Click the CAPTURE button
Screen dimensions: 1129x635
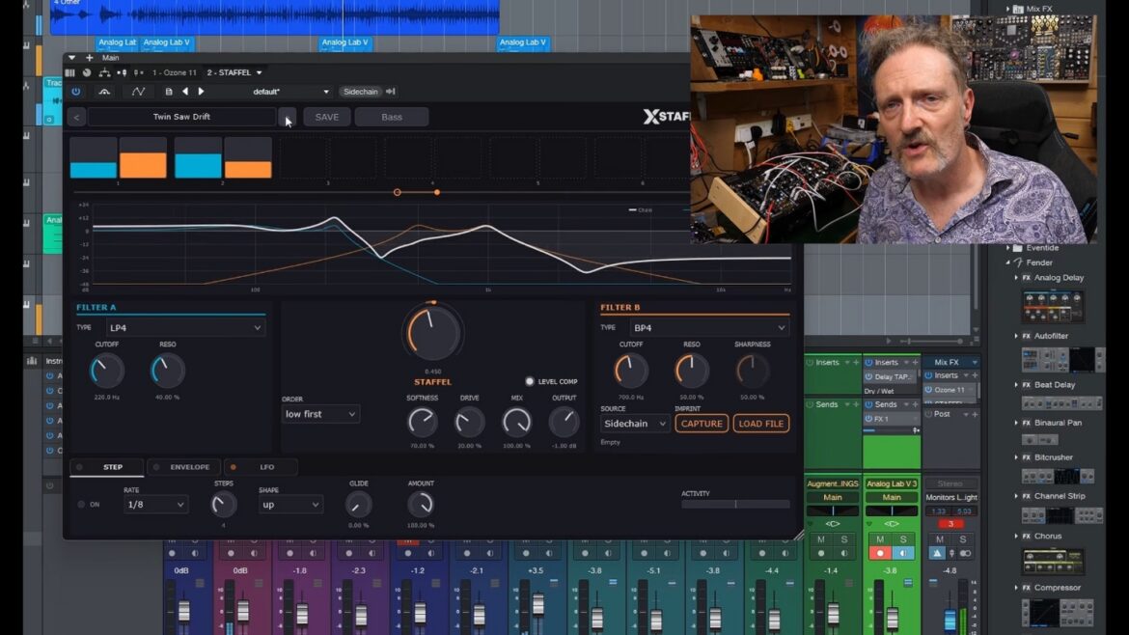point(702,424)
